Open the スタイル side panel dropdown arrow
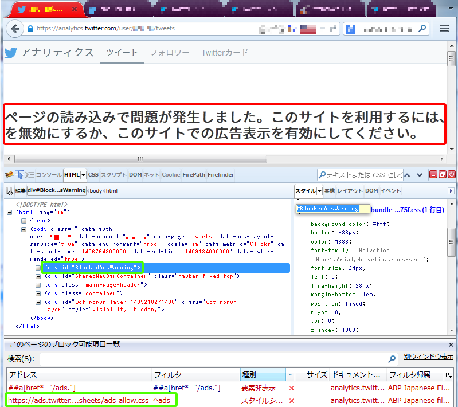The image size is (458, 407). [319, 191]
